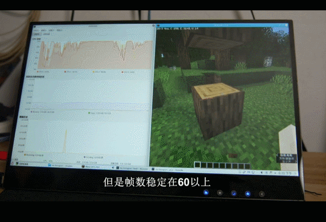The image size is (326, 222).
Task: Click the CPU 2 legend entry
Action: tap(99, 72)
